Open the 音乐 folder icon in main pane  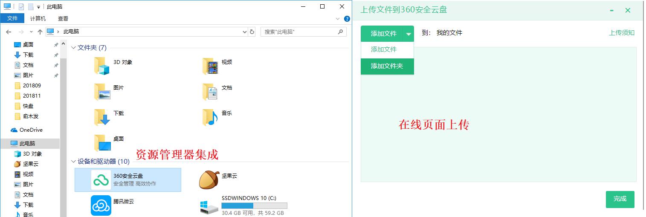[x=210, y=117]
